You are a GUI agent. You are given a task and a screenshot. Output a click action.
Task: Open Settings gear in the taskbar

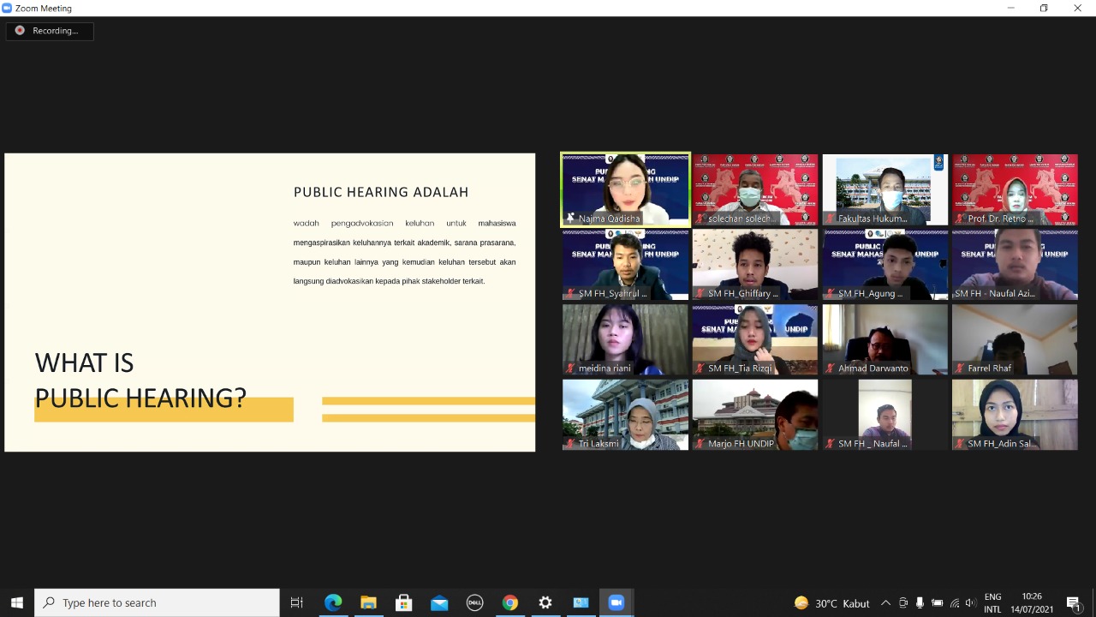pyautogui.click(x=545, y=602)
